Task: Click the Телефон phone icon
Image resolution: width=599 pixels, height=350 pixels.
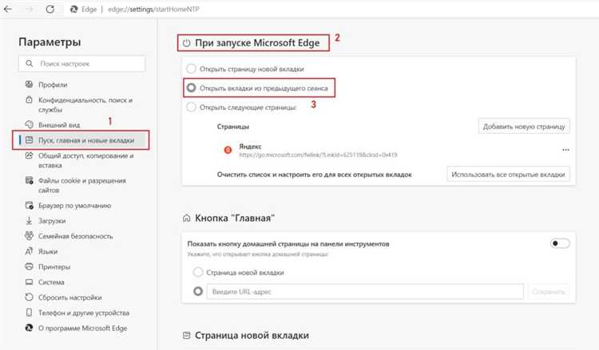Action: [x=29, y=313]
